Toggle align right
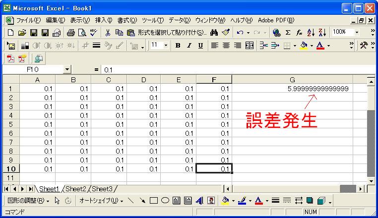This screenshot has height=218, width=378. coord(238,45)
